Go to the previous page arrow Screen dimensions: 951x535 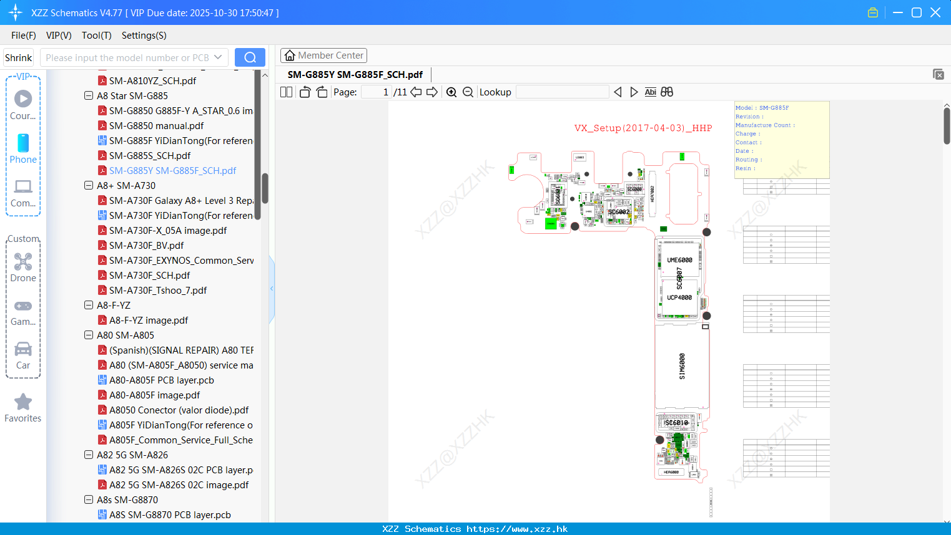[416, 92]
